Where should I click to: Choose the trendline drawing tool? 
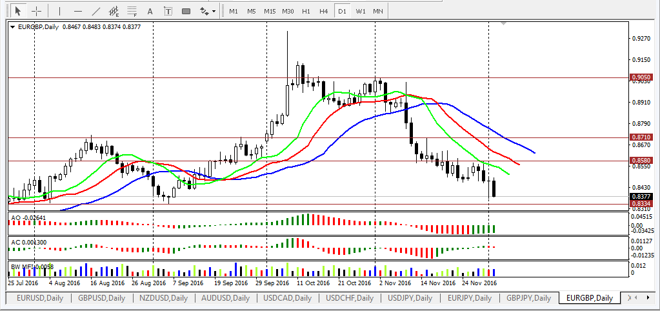[x=96, y=12]
